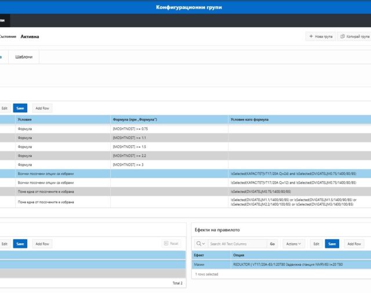
Task: Switch to the Шаблони tab
Action: (x=24, y=57)
